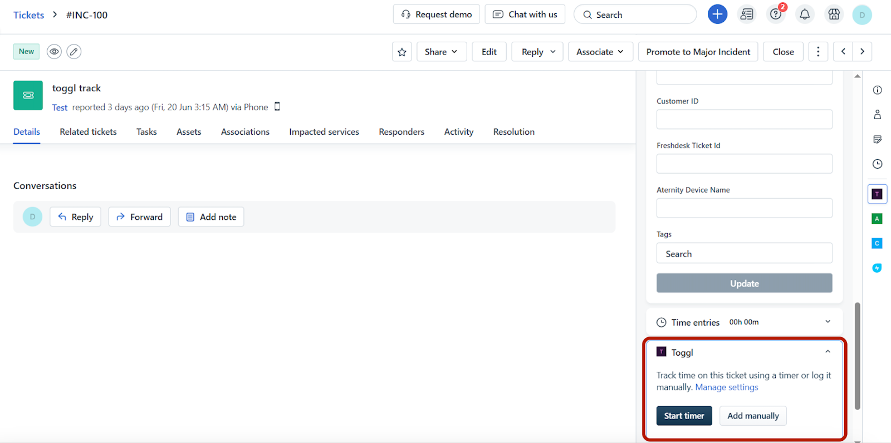Click the phone source icon
The image size is (891, 443).
(277, 106)
